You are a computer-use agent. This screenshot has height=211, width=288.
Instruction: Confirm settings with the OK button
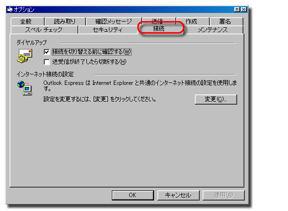point(132,195)
